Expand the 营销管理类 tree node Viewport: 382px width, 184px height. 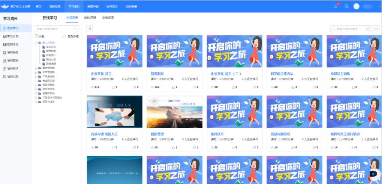[36, 67]
